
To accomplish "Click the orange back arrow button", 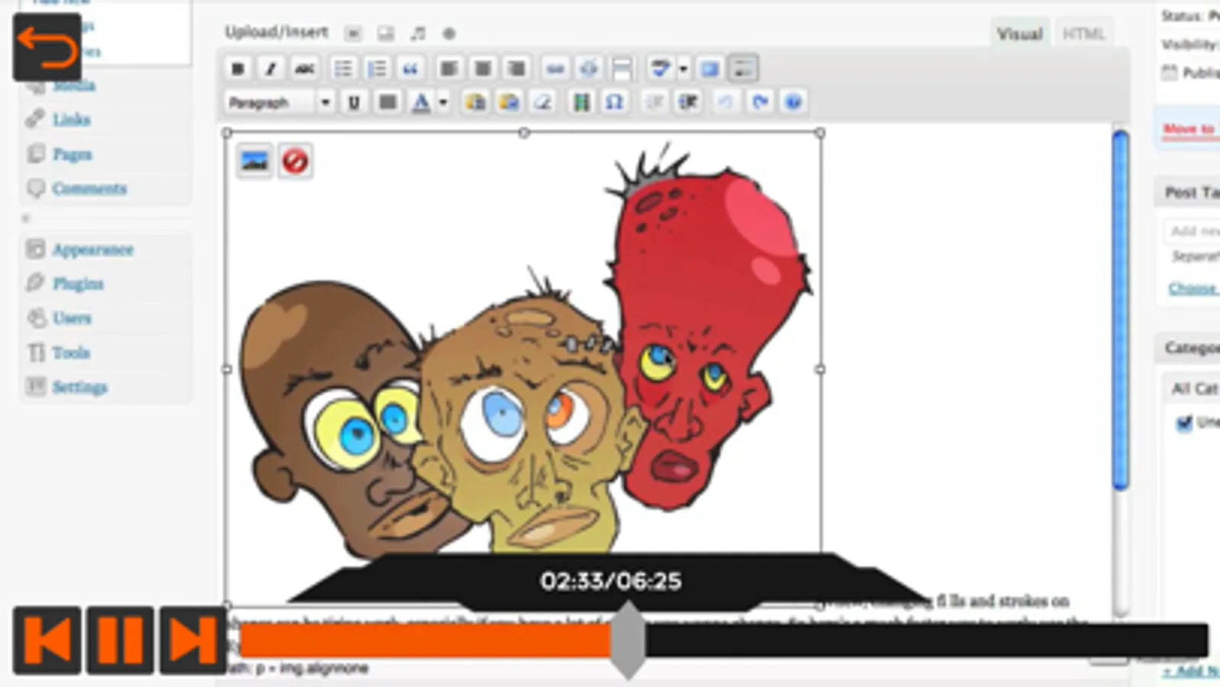I will (47, 47).
